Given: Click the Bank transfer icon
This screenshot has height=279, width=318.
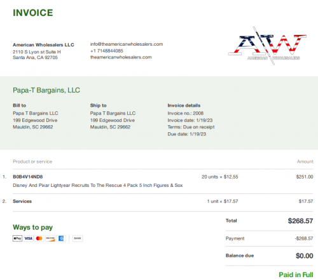Looking at the screenshot, I should point(78,238).
